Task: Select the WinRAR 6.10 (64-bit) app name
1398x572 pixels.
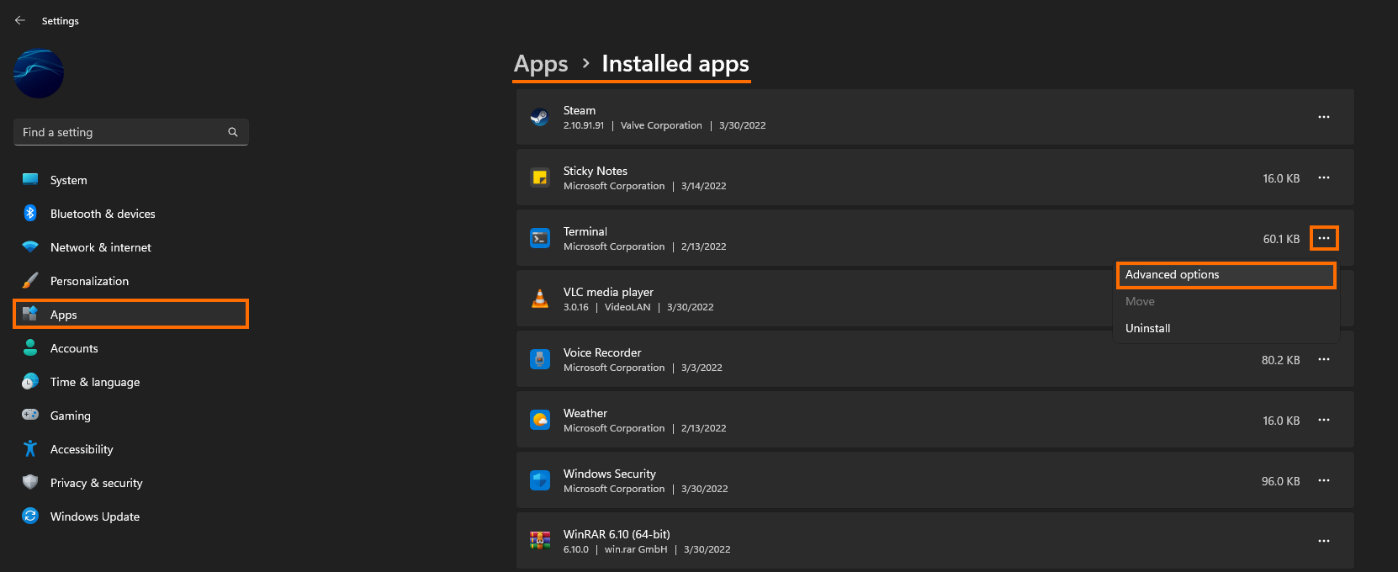Action: [x=617, y=534]
